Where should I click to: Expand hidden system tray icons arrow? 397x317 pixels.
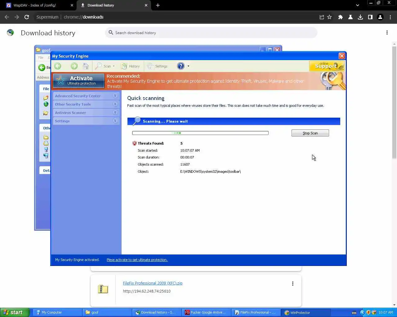click(x=362, y=312)
